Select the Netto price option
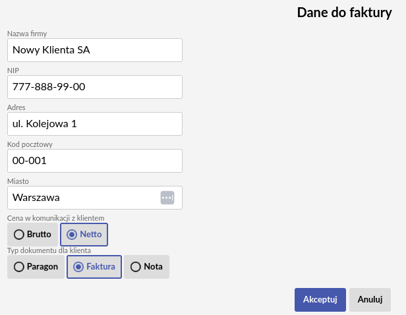Screen dimensions: 406x315 coord(84,235)
